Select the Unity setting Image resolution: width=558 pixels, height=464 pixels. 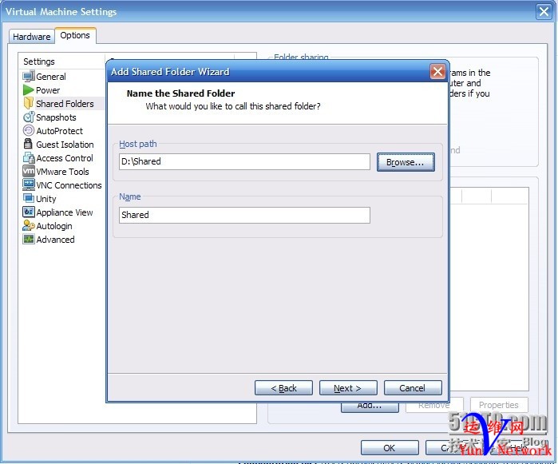coord(46,199)
